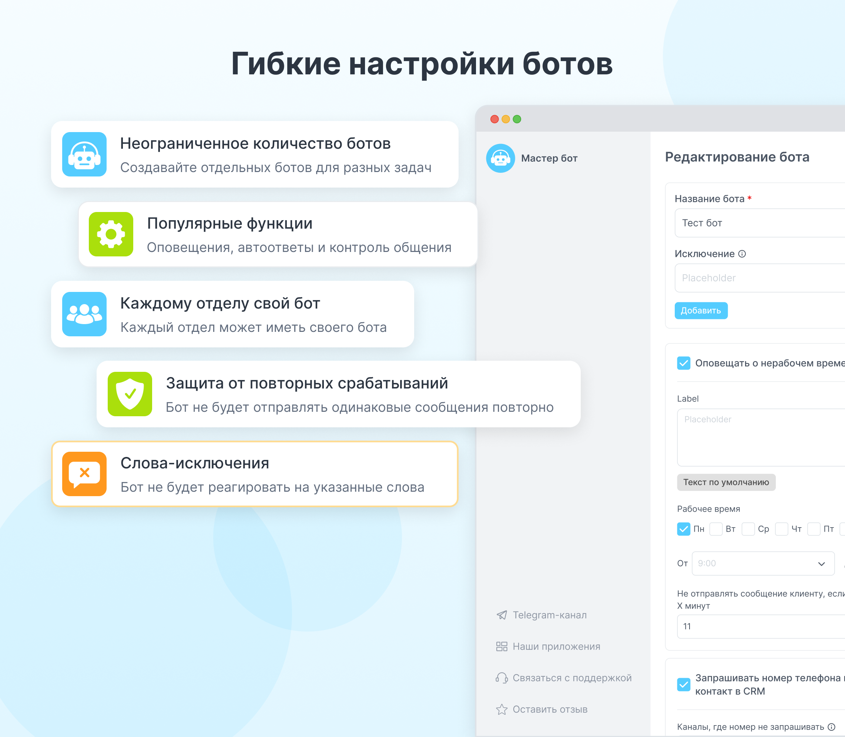Uncheck the Пн weekday checkbox

683,529
